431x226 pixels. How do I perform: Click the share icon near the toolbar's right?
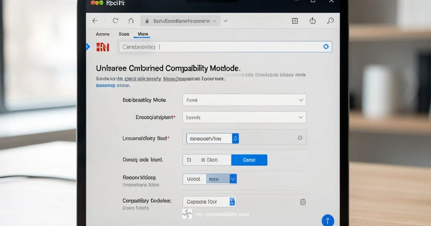(312, 20)
